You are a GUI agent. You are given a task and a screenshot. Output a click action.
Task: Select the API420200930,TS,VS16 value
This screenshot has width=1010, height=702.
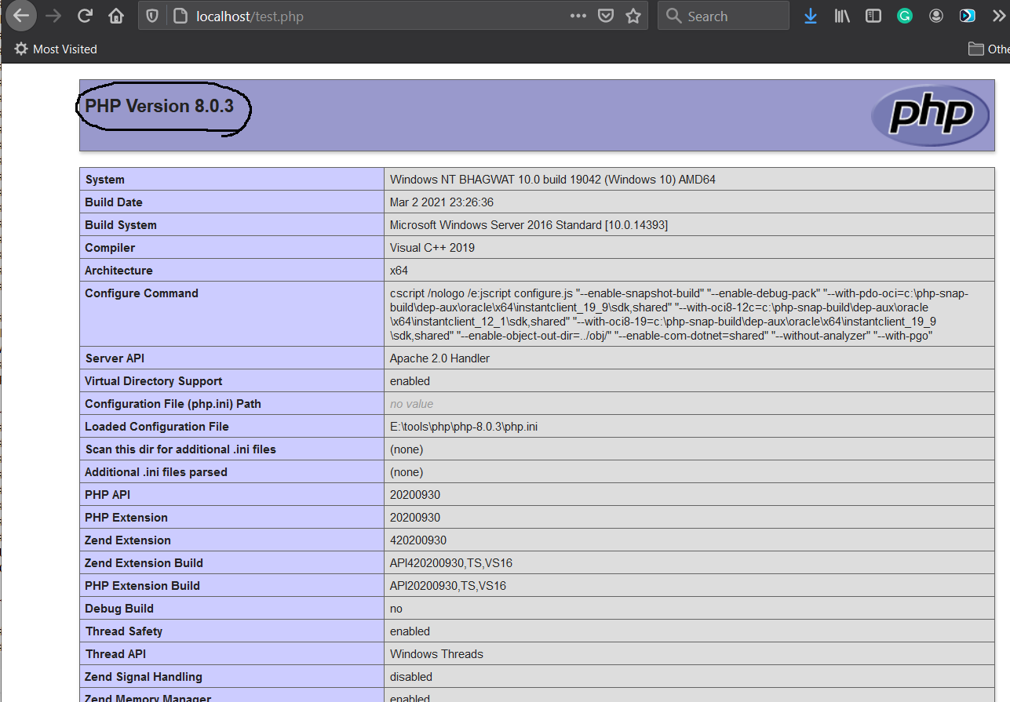pyautogui.click(x=451, y=563)
